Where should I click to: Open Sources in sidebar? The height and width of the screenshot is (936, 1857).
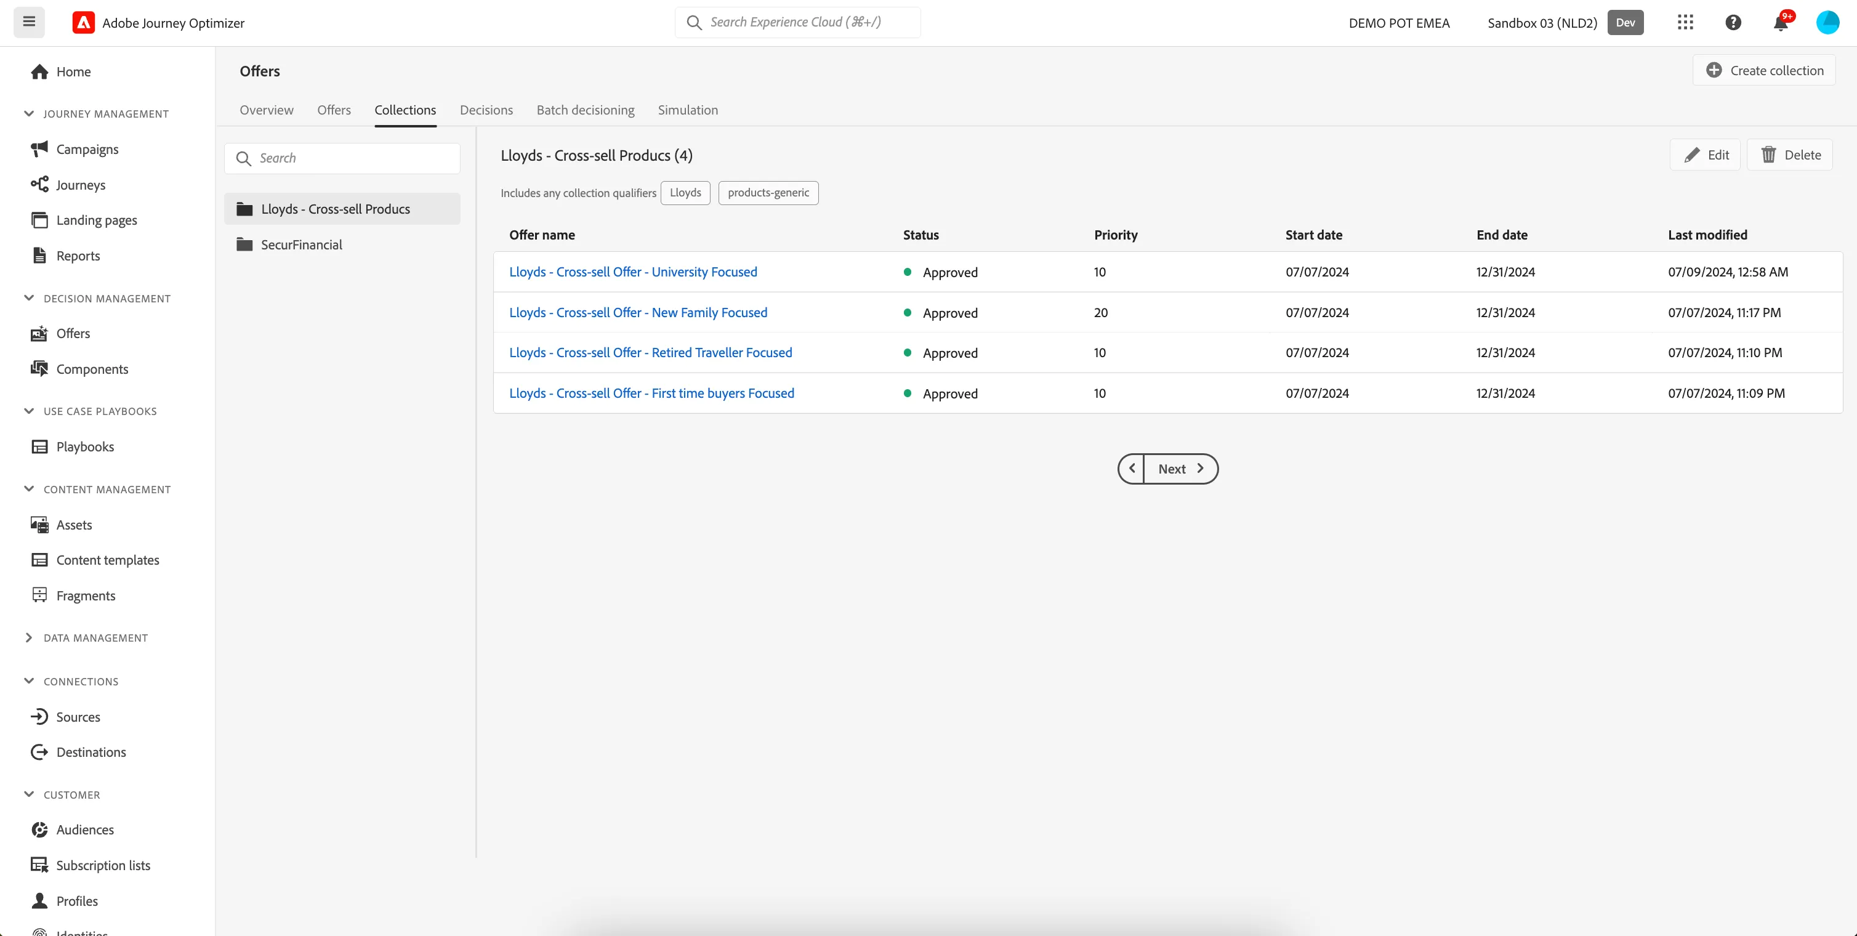66,717
